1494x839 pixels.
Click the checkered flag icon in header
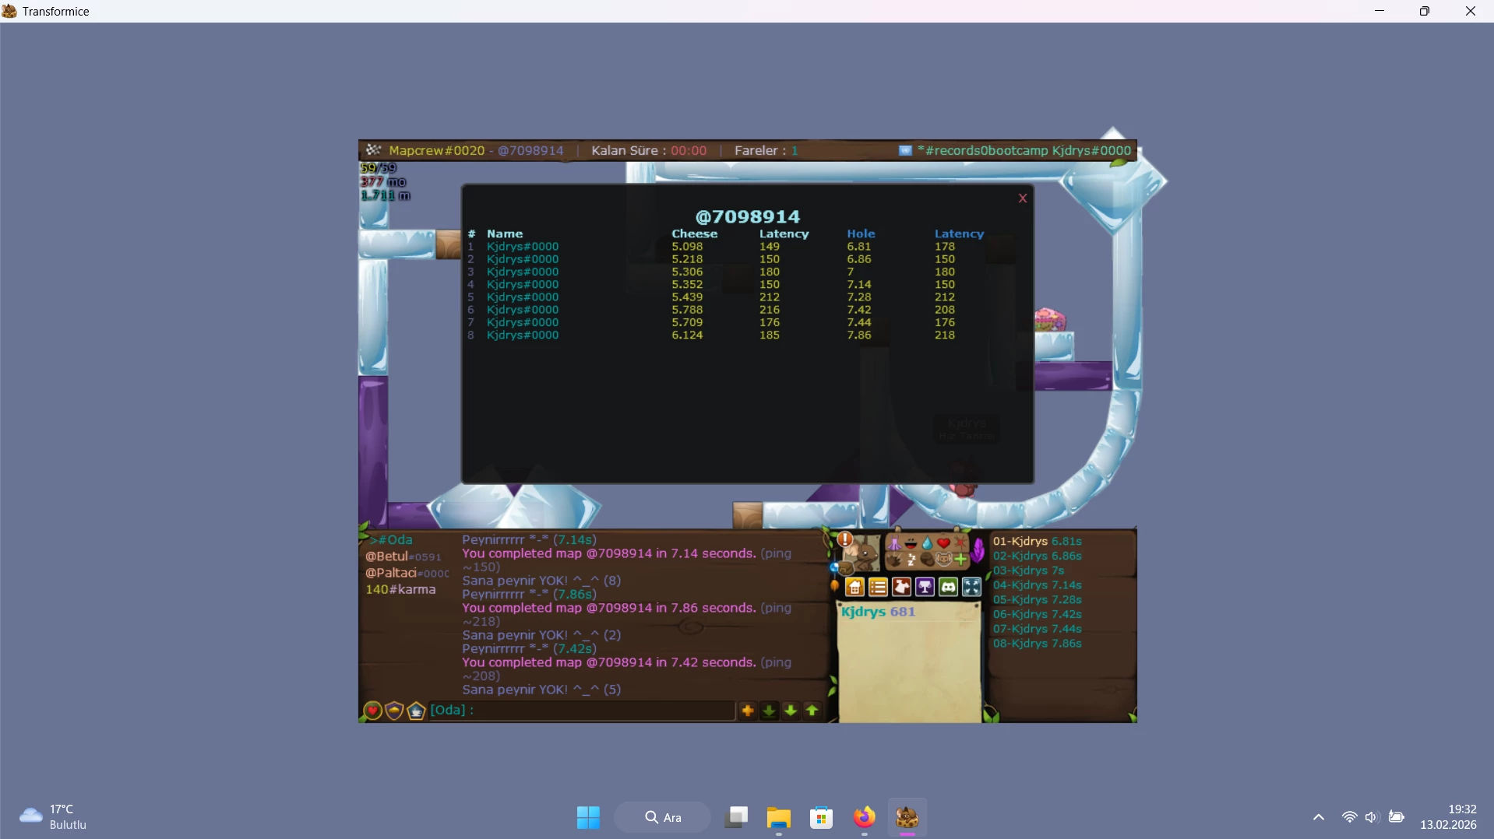(x=374, y=149)
